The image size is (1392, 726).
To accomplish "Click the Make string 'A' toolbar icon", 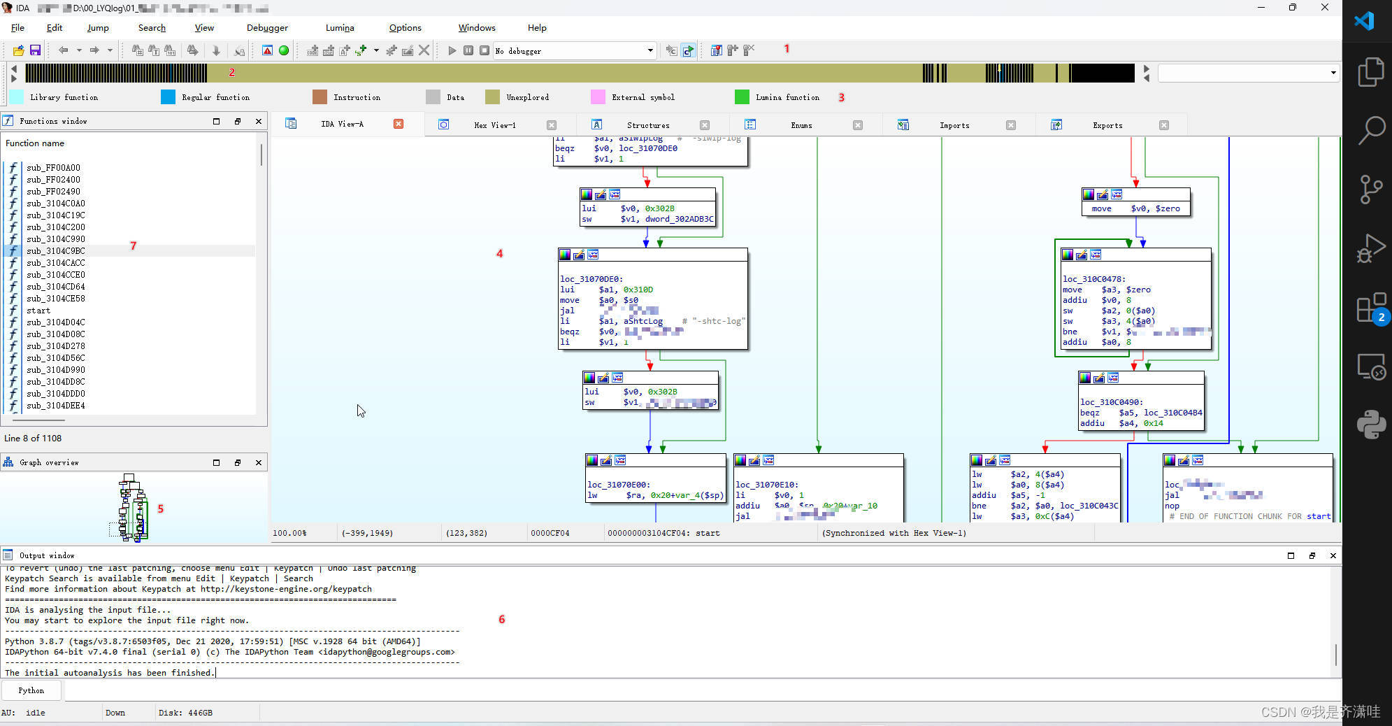I will (344, 50).
